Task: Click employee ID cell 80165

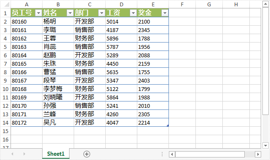Action: (x=27, y=64)
